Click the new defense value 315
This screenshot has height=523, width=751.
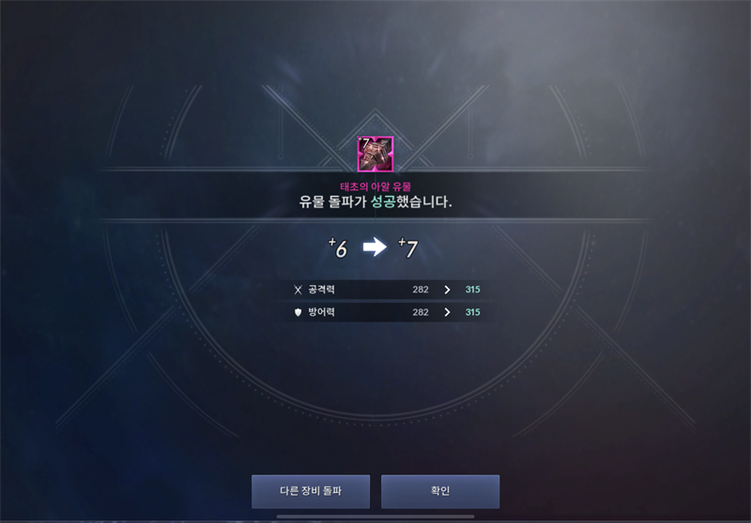(473, 312)
